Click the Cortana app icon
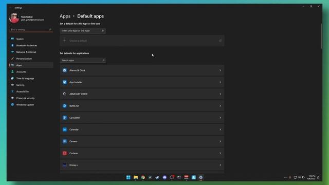Viewport: 329px width, 185px height. [x=65, y=153]
